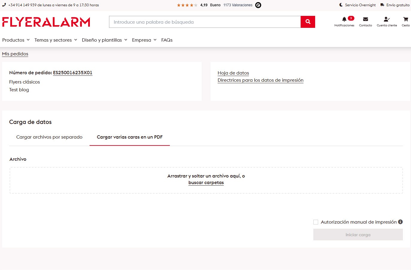Open the FAQs menu item
Image resolution: width=411 pixels, height=270 pixels.
167,40
